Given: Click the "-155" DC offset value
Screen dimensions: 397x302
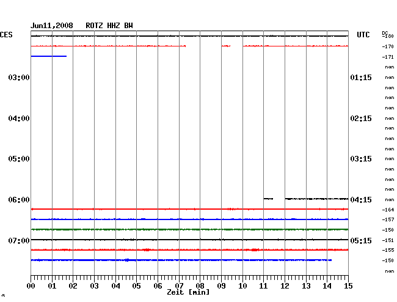Looking at the screenshot, I should (388, 250).
